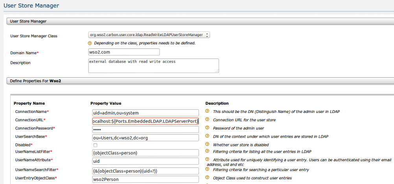Image resolution: width=394 pixels, height=184 pixels.
Task: Click the help icon for UserEntryObjectClass description
Action: (x=207, y=177)
